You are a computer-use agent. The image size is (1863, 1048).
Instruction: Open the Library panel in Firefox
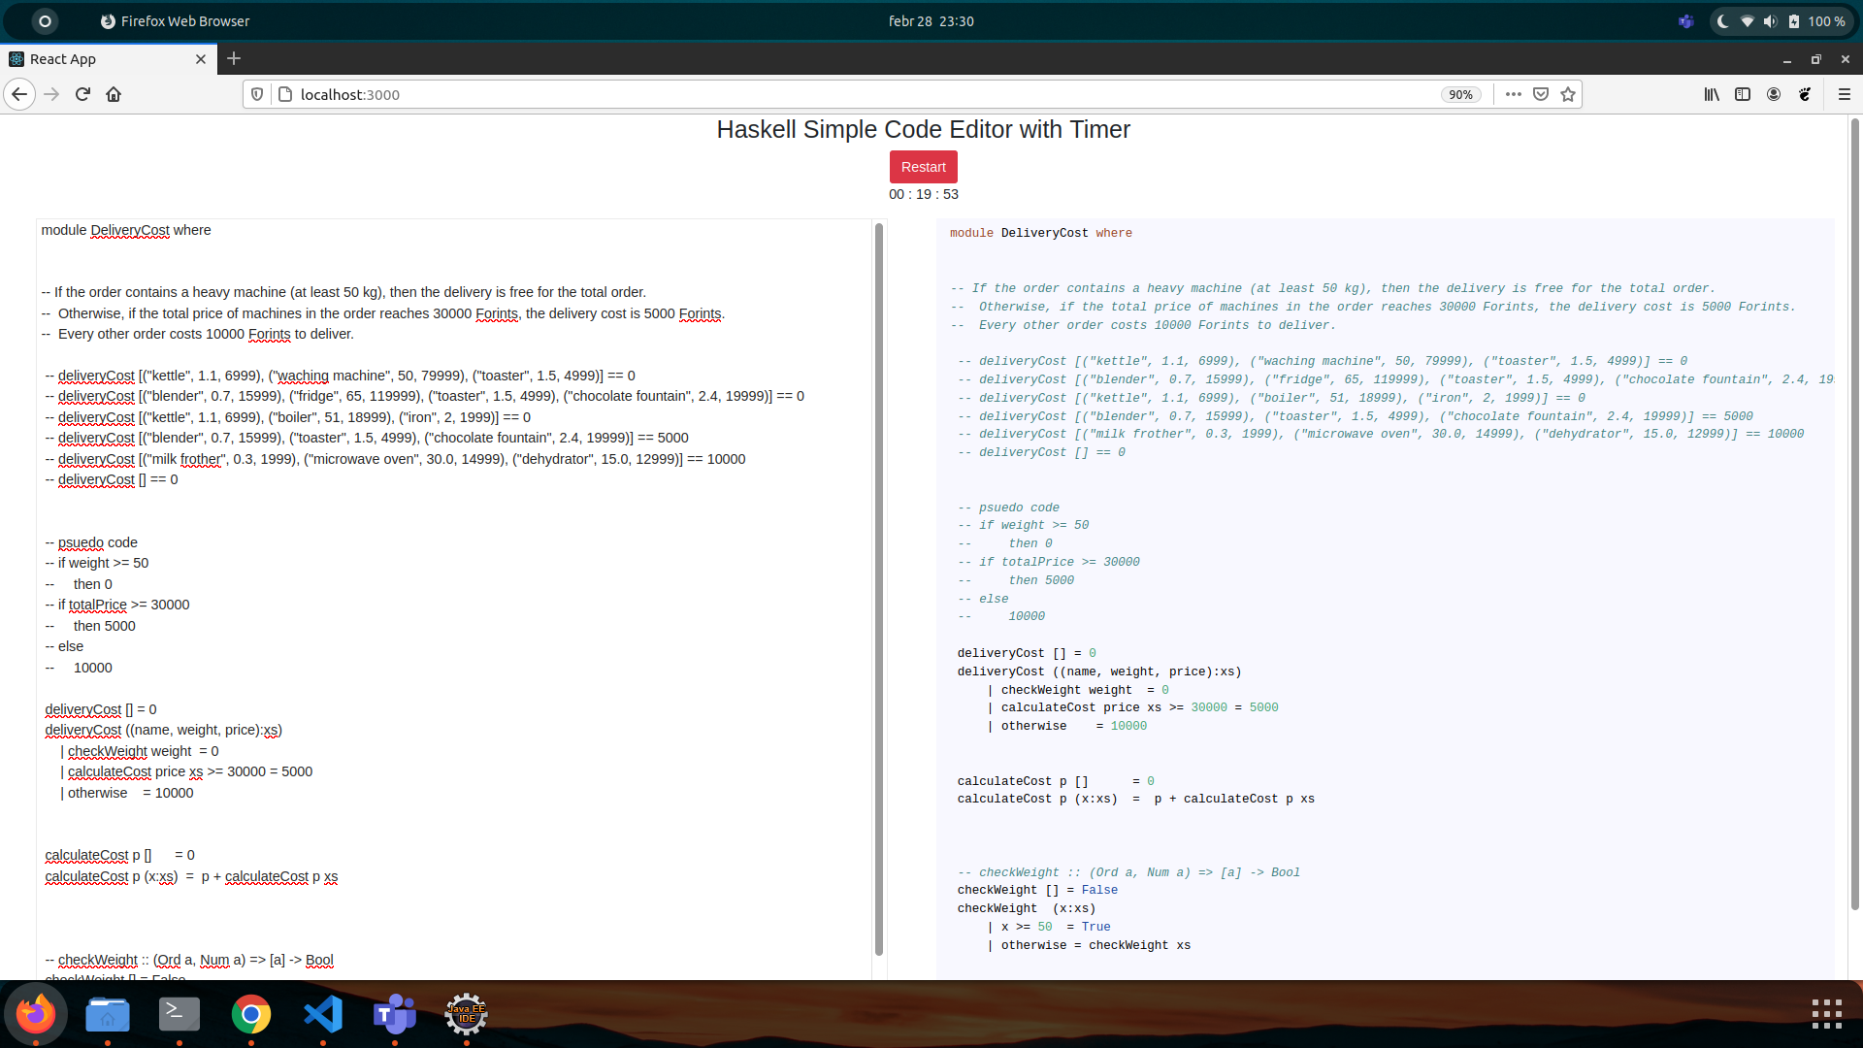click(x=1711, y=94)
